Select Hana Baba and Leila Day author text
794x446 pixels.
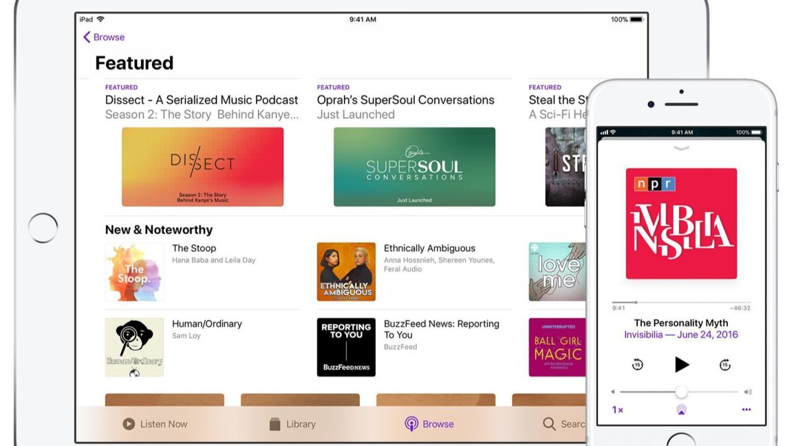214,260
